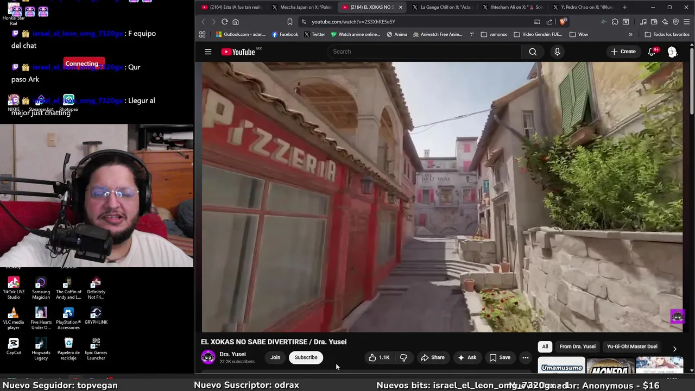Open Samsung Magician desktop shortcut

click(x=41, y=288)
